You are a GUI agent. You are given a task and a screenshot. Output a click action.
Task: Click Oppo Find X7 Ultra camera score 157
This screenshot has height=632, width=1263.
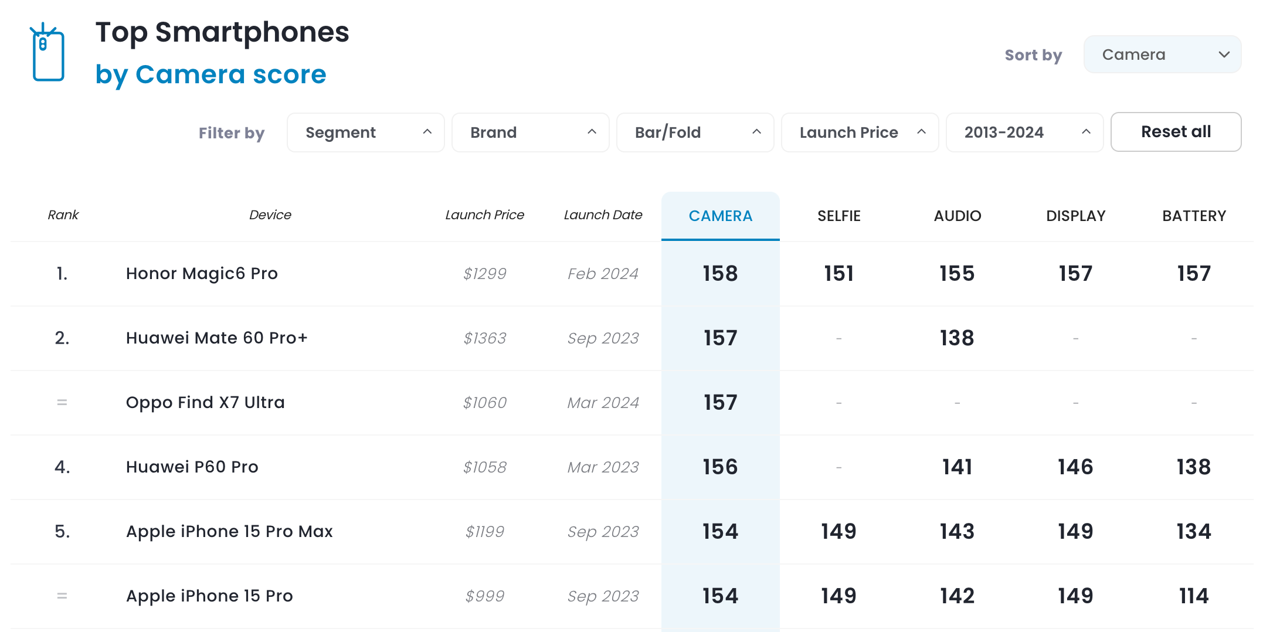[x=721, y=403]
